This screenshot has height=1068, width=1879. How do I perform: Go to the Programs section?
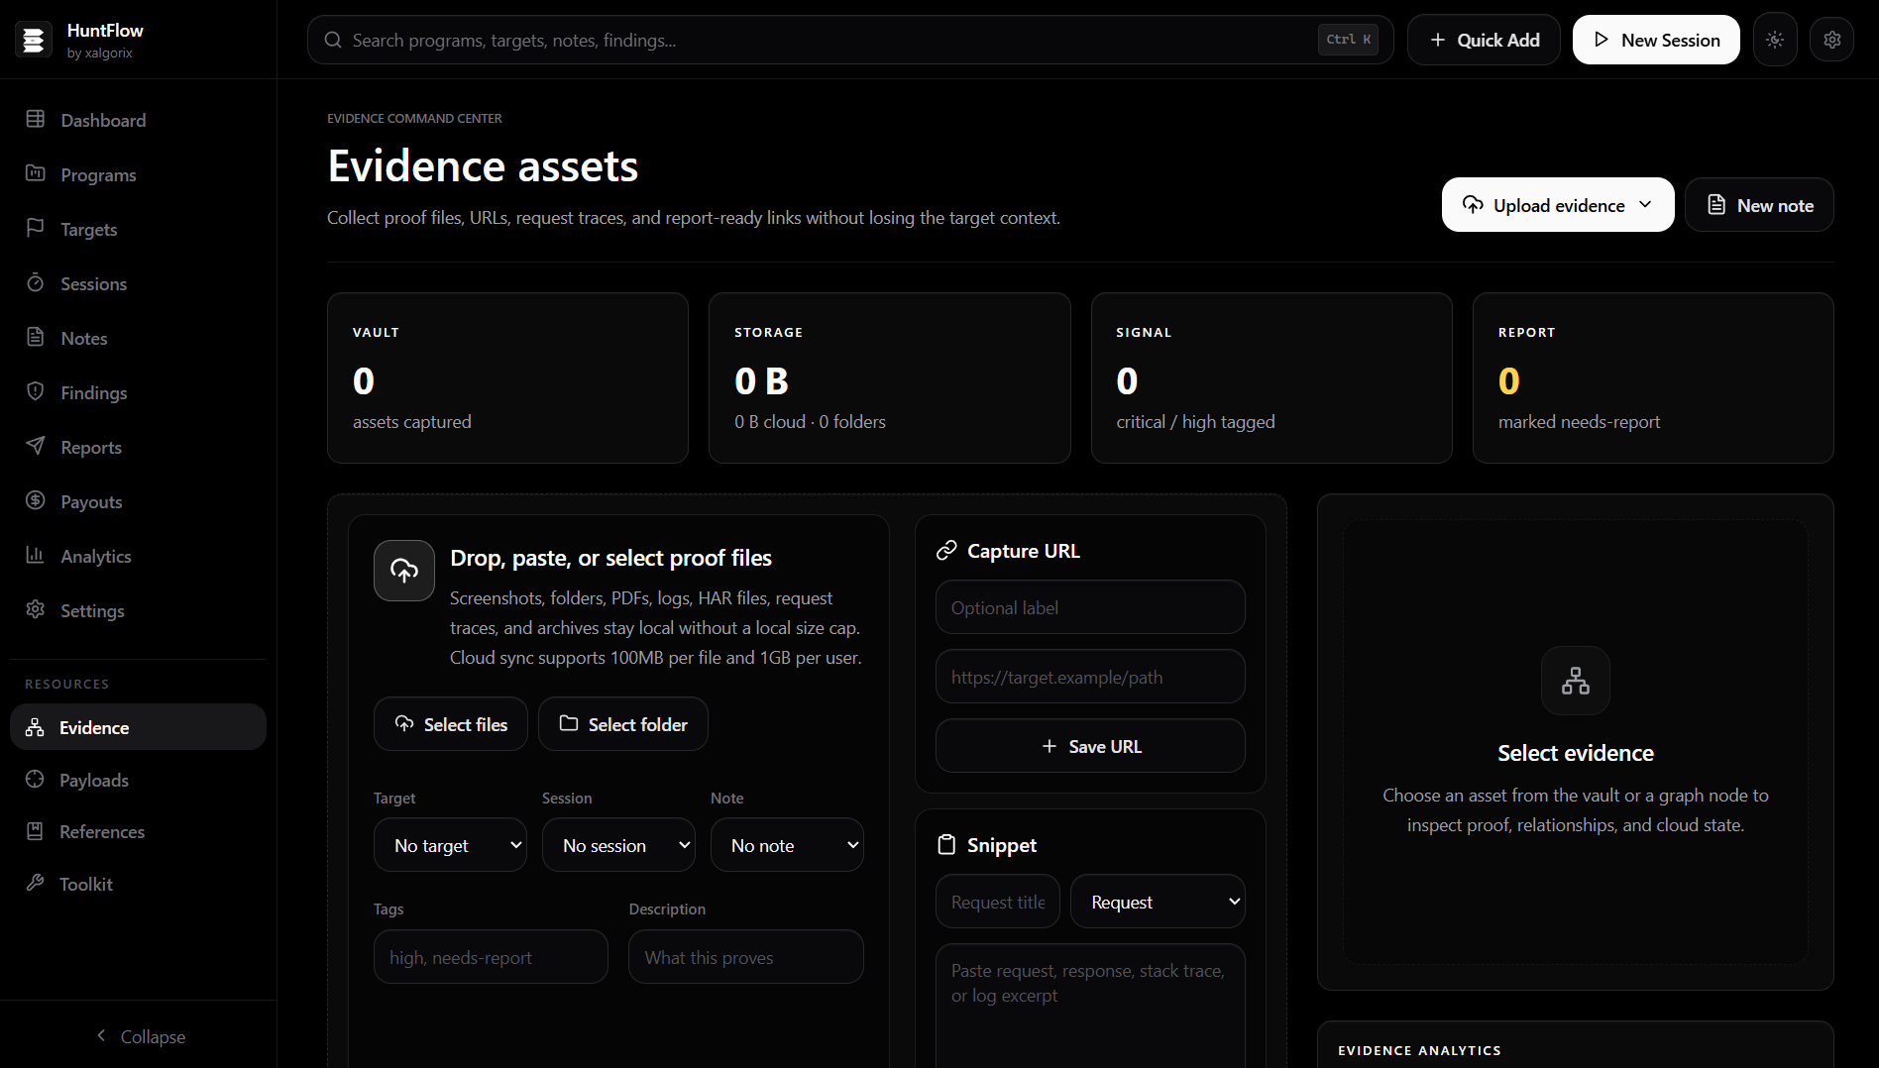click(138, 174)
